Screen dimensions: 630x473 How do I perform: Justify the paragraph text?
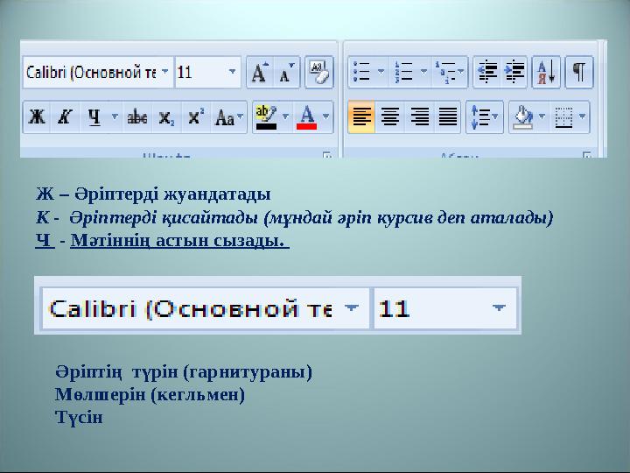tap(447, 117)
